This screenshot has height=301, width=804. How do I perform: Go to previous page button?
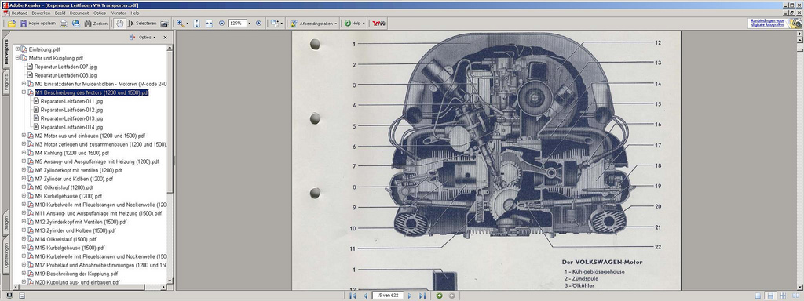coord(365,296)
